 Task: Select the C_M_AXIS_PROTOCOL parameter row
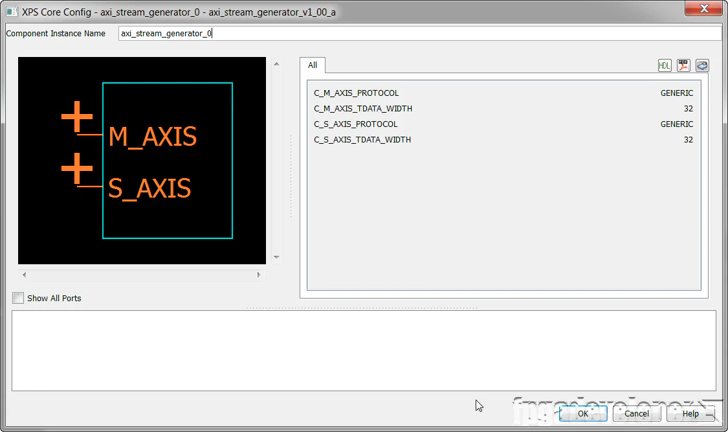357,93
